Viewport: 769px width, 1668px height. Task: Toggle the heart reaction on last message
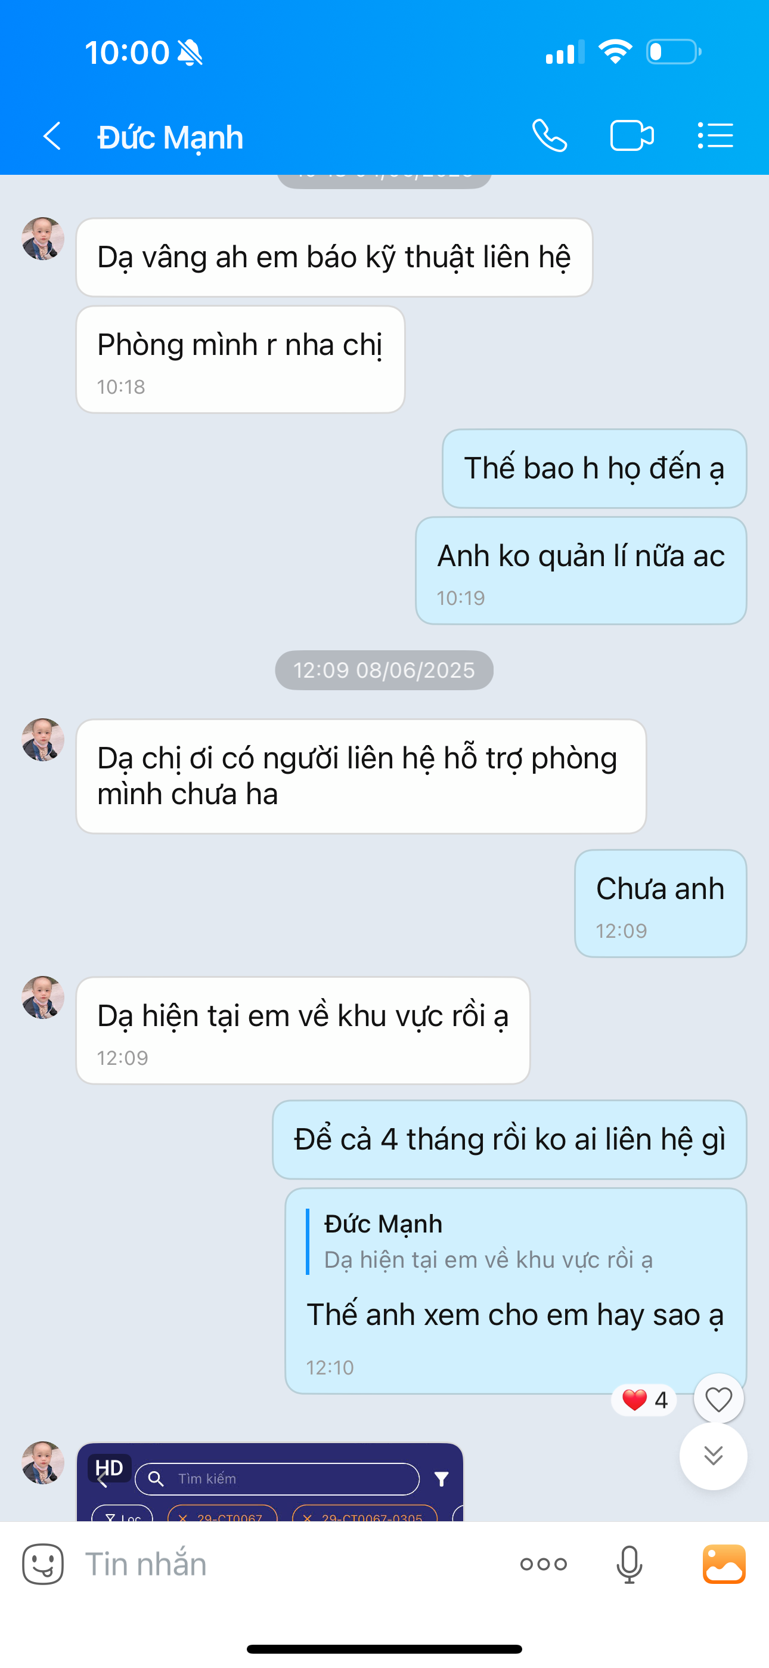(718, 1400)
